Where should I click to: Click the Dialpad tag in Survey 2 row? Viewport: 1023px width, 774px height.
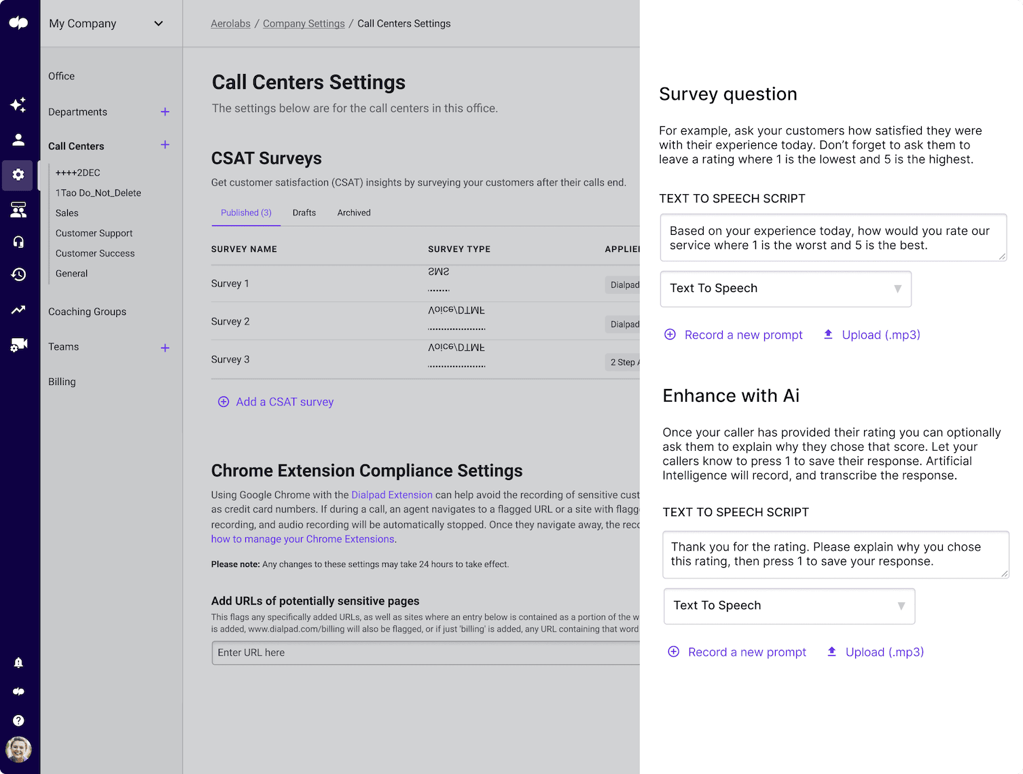[x=624, y=324]
